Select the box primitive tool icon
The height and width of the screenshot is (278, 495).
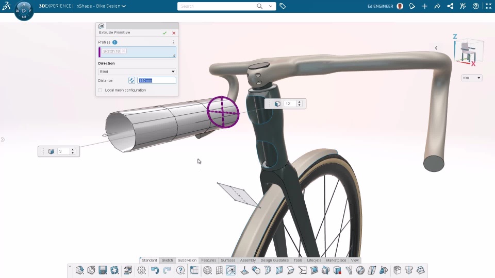coord(207,270)
